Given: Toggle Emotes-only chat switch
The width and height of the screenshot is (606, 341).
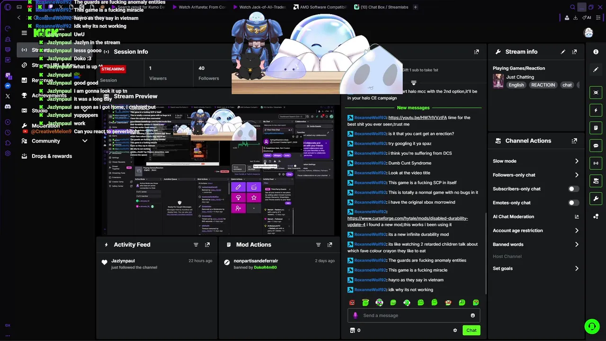Looking at the screenshot, I should [x=573, y=203].
